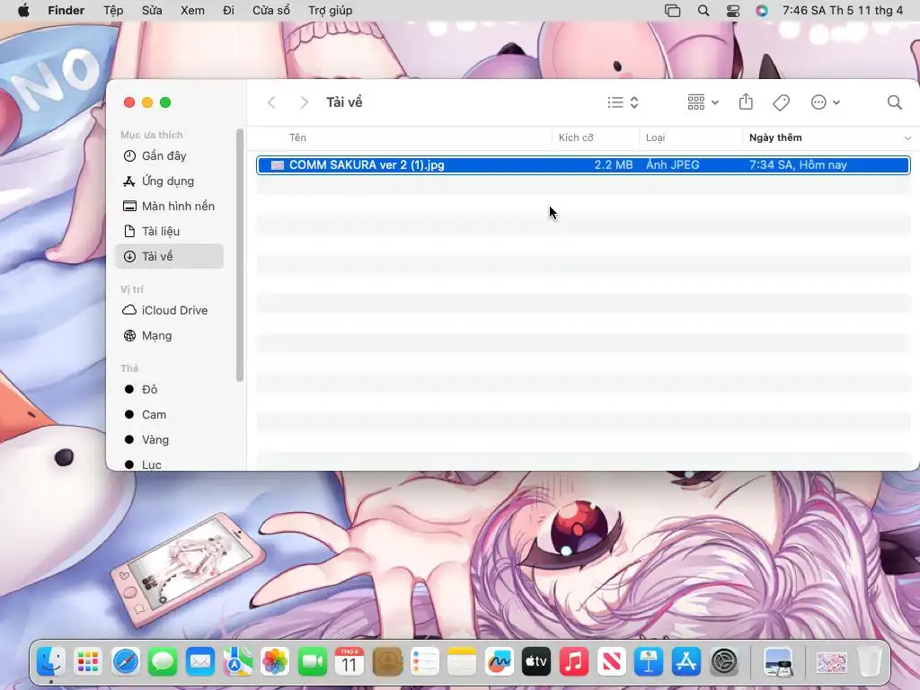The image size is (920, 690).
Task: Click the 2.2 MB size cell
Action: click(613, 165)
